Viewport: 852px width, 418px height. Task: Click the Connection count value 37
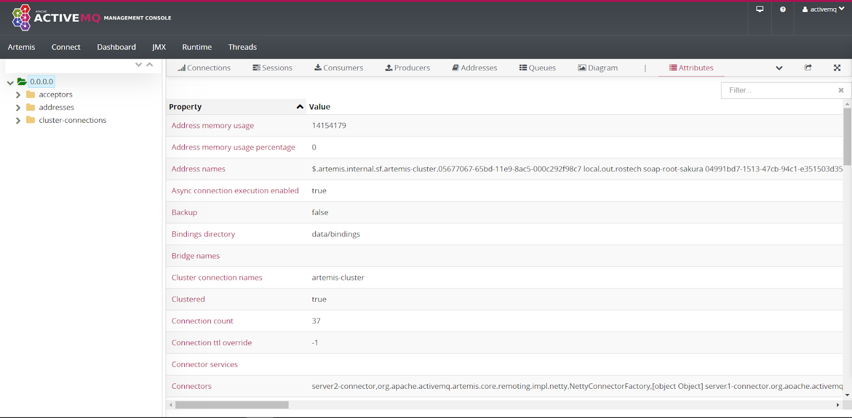[x=316, y=321]
